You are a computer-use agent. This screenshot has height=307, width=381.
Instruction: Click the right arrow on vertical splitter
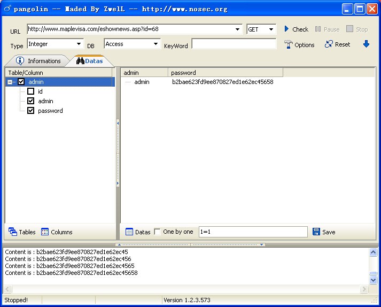118,183
